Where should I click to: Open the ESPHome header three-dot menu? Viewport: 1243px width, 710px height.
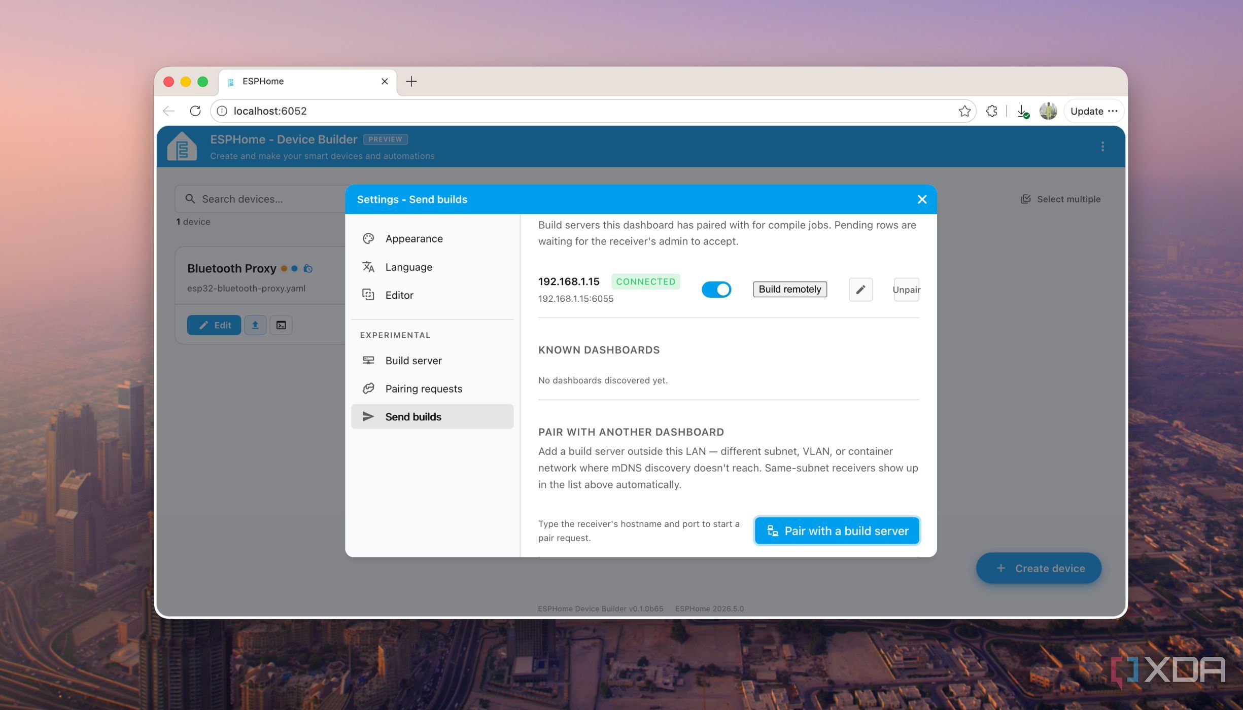pos(1102,147)
